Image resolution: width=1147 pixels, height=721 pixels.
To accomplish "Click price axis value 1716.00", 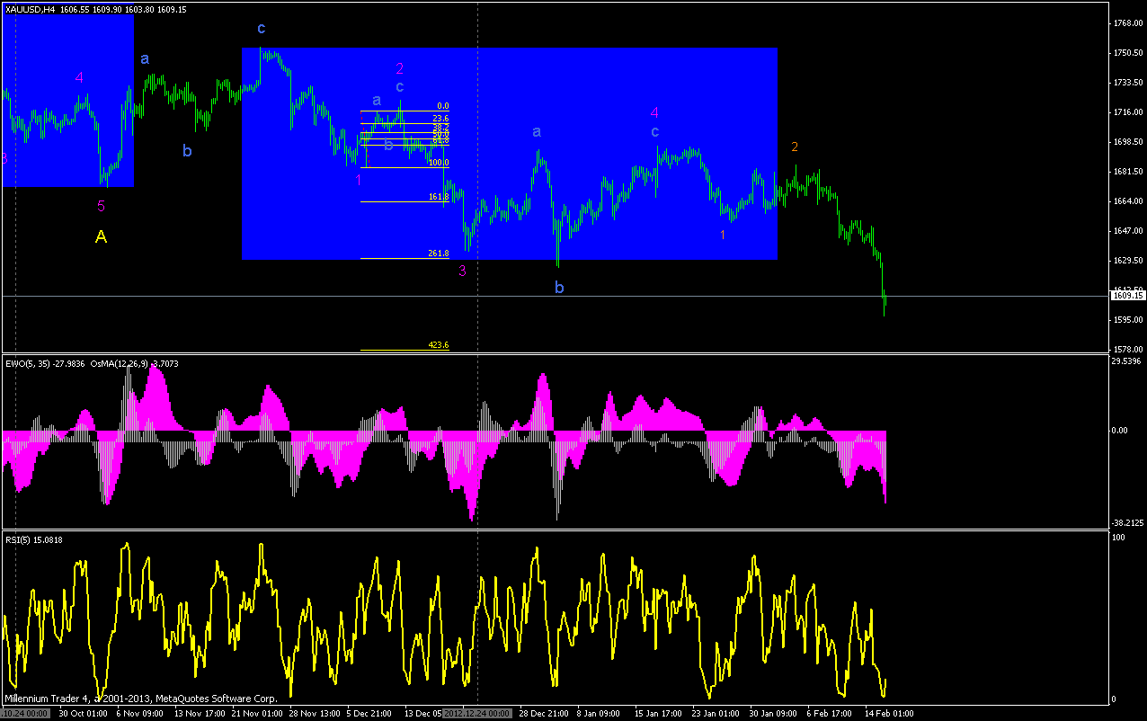I will point(1127,112).
